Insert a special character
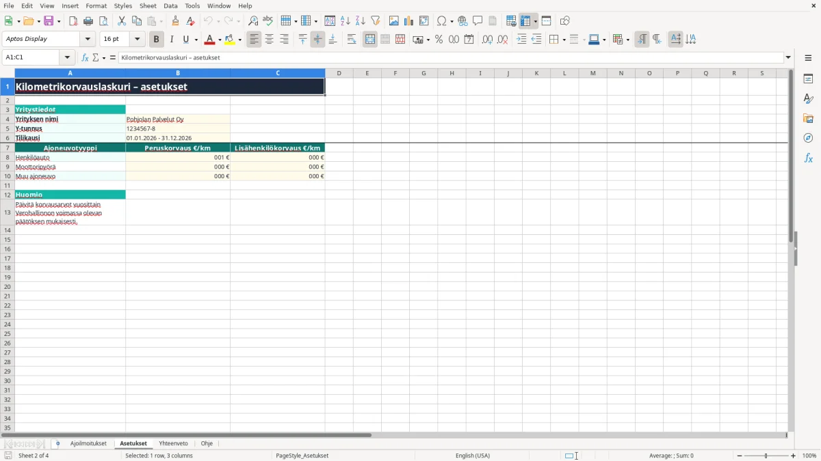821x461 pixels. coord(442,21)
